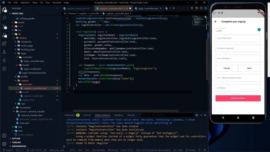This screenshot has height=152, width=270.
Task: Click the Prettier status bar item
Action: [x=190, y=150]
